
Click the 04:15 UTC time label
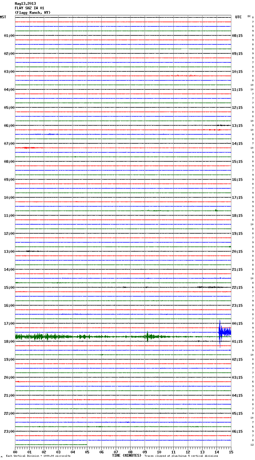(x=237, y=396)
